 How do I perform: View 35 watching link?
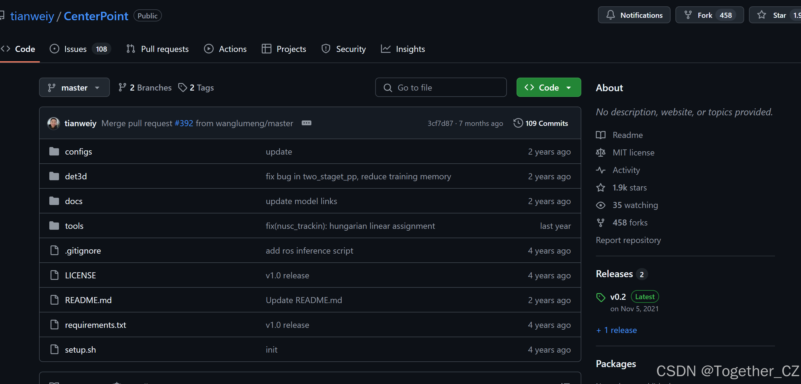[627, 205]
